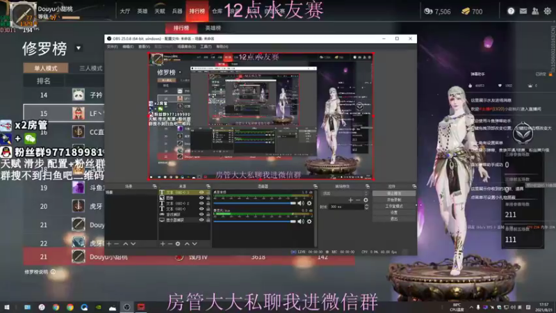This screenshot has height=313, width=556.
Task: Lock the image source
Action: tap(208, 198)
